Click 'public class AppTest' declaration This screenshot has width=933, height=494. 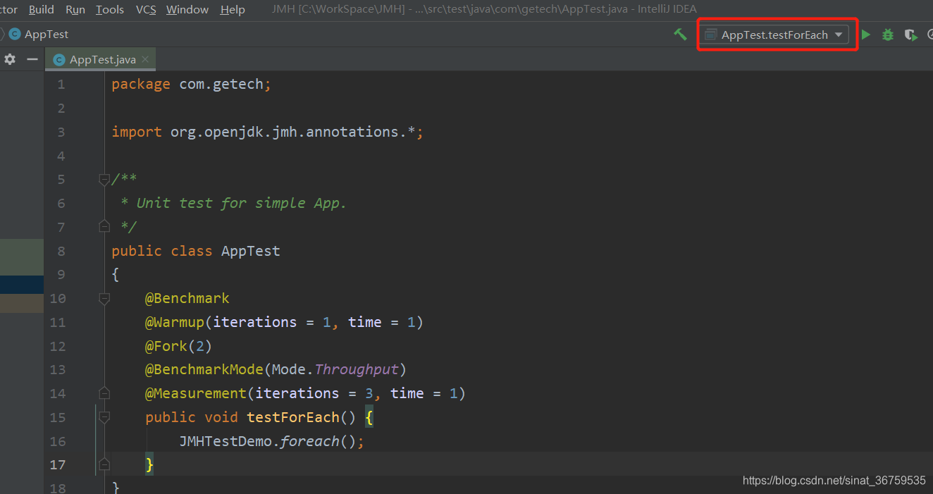[196, 251]
